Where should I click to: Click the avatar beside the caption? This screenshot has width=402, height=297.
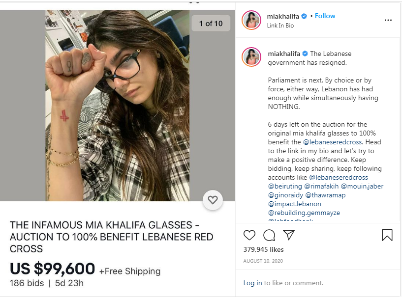coord(251,57)
